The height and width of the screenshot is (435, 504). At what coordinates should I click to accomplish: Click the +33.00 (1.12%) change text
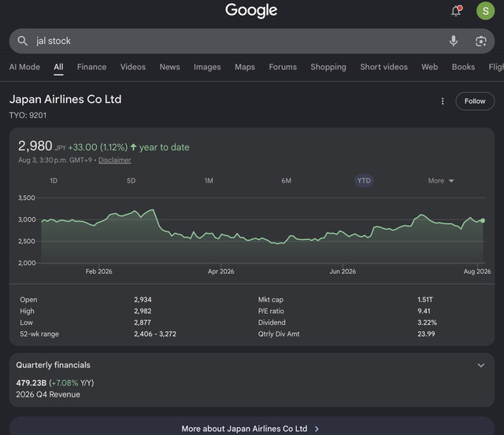(98, 147)
